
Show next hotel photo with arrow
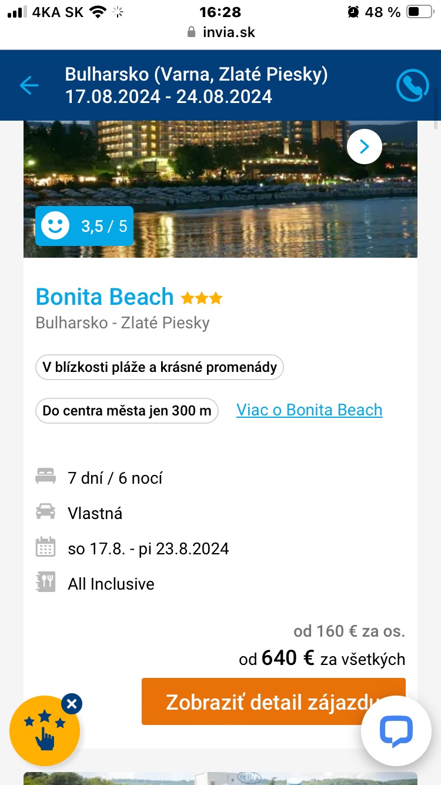coord(364,146)
